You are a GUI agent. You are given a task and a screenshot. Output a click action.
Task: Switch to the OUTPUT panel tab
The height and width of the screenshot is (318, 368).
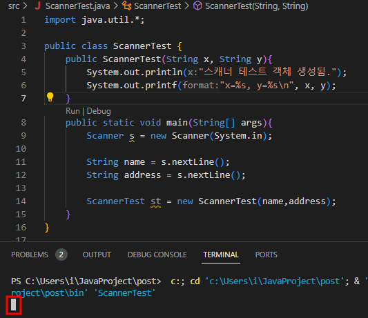click(97, 255)
